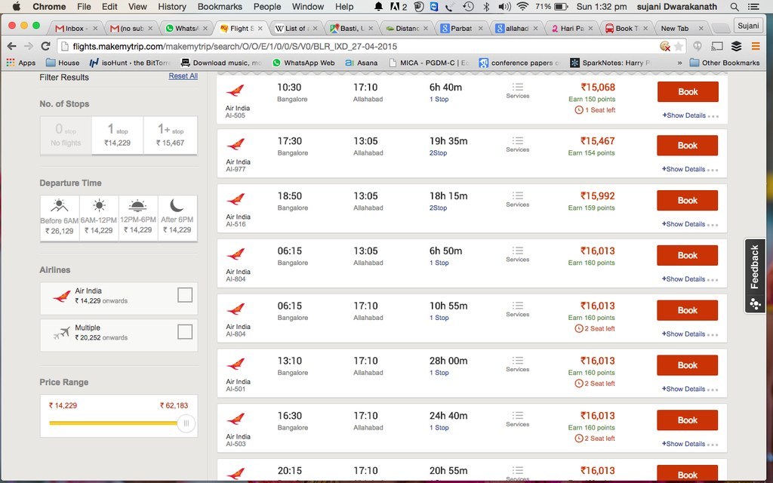
Task: Click Services icon for 13:10 flight
Action: click(518, 361)
